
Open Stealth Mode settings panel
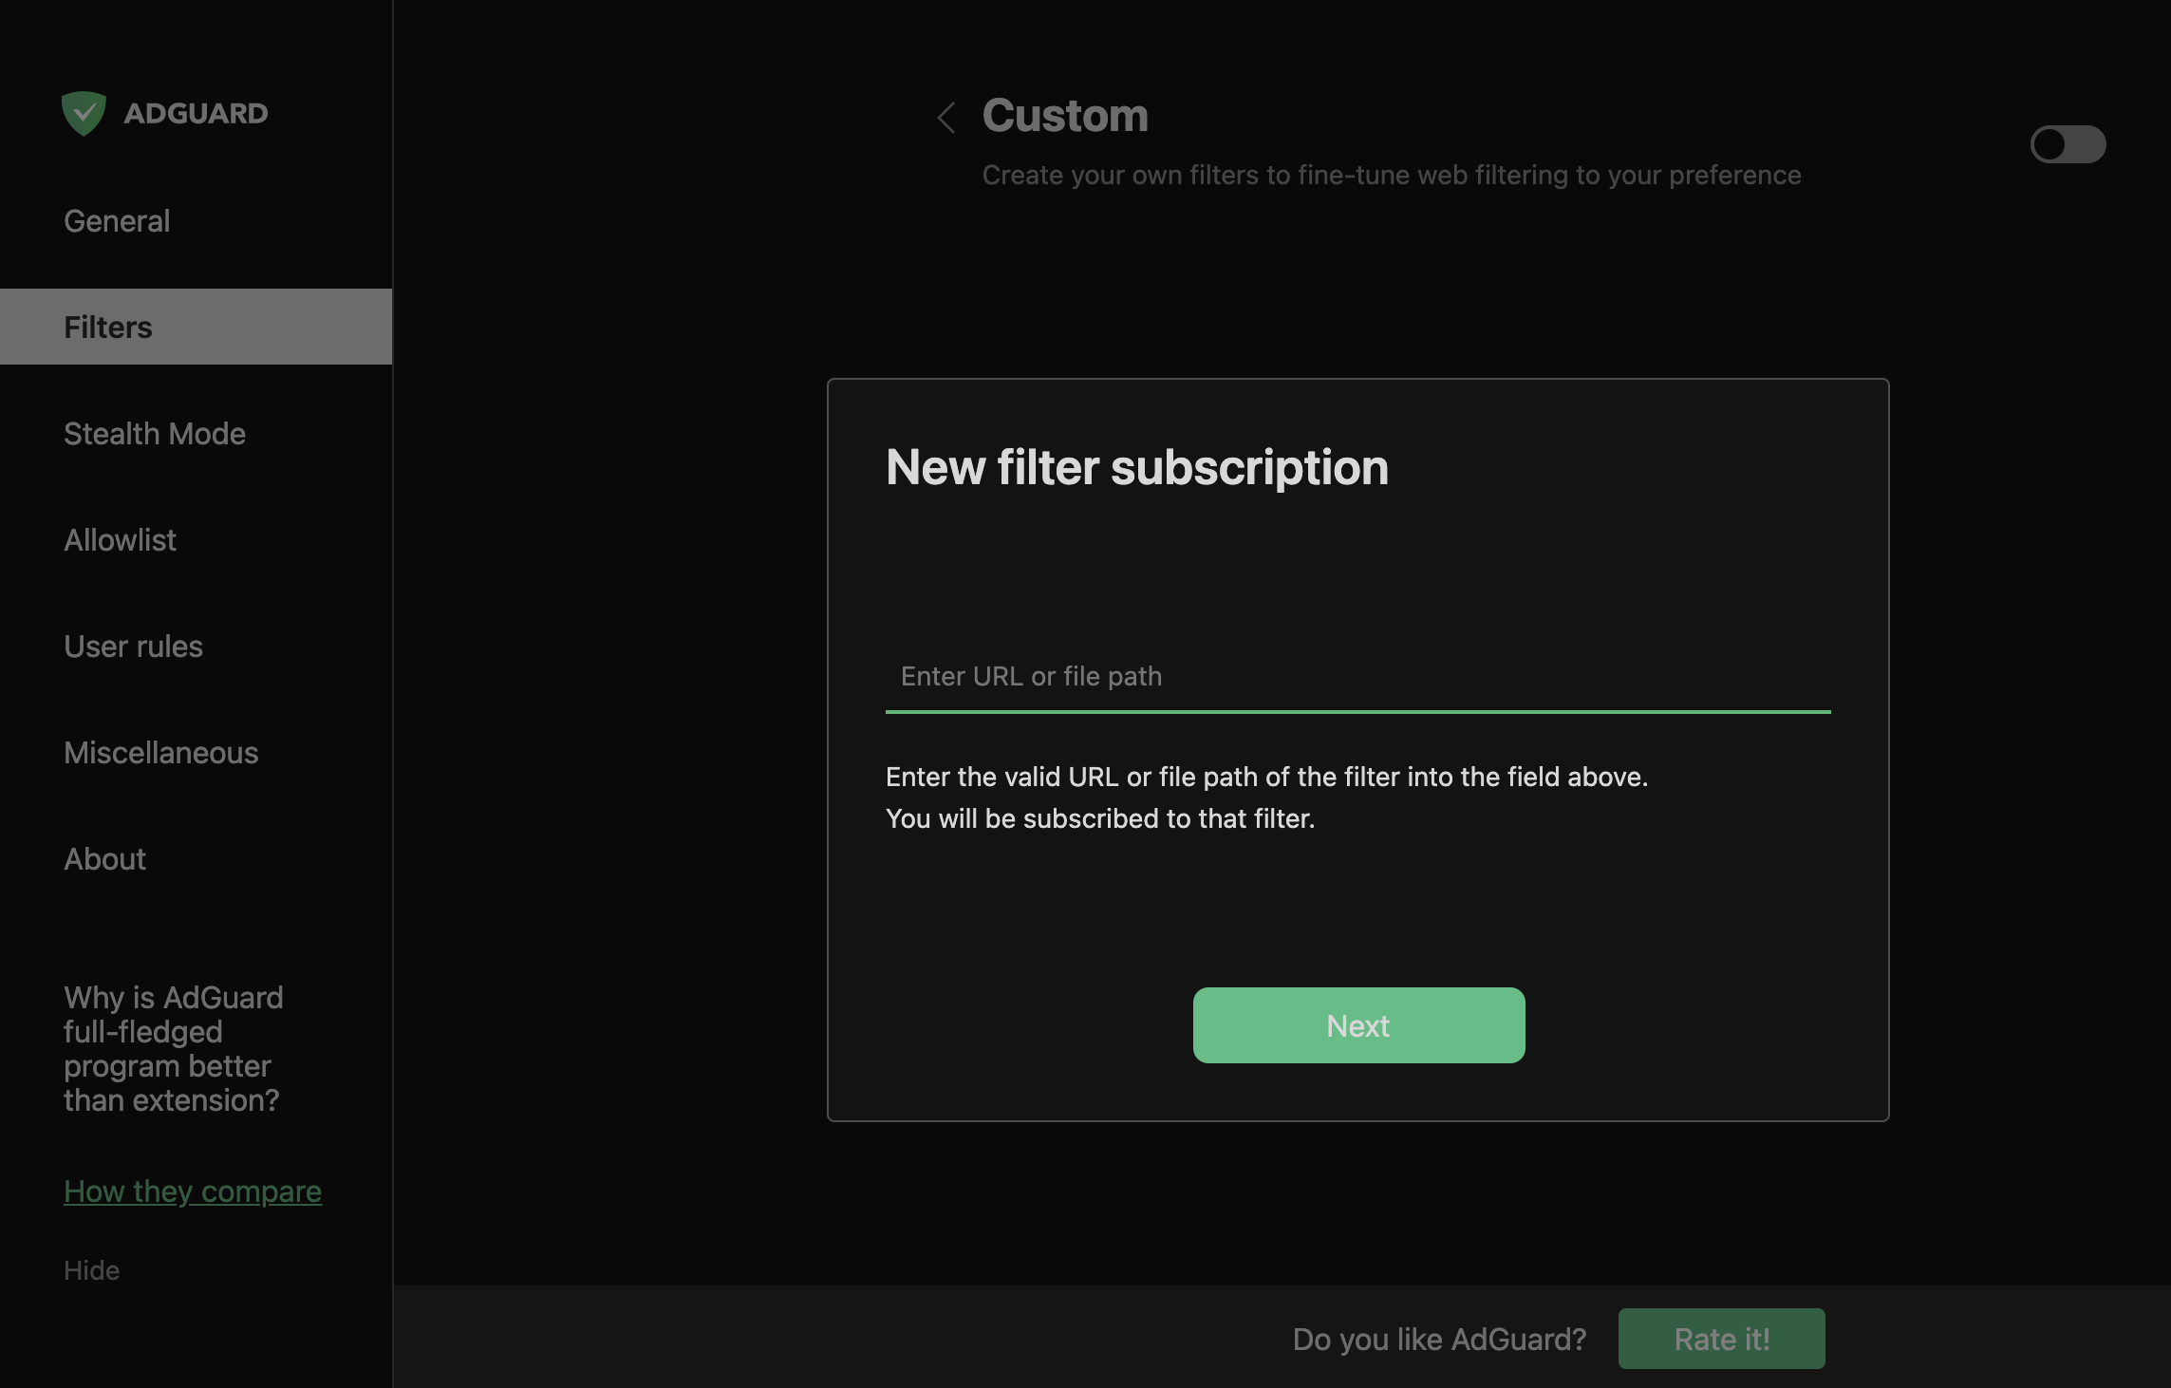[x=154, y=430]
